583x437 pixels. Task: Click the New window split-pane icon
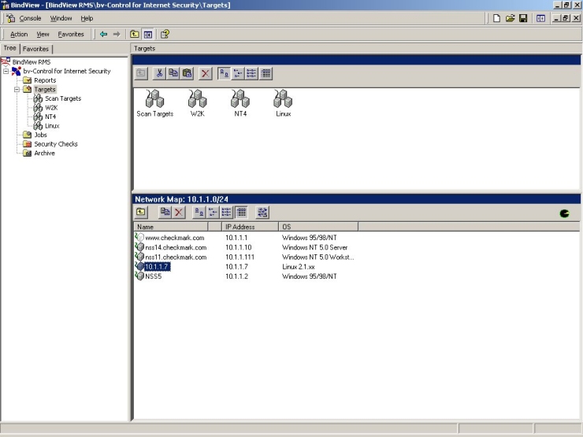pos(540,18)
